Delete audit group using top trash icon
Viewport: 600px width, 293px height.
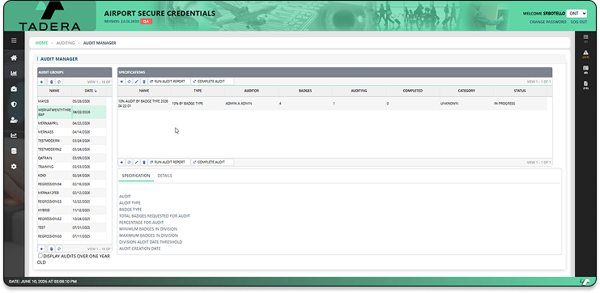pos(52,82)
